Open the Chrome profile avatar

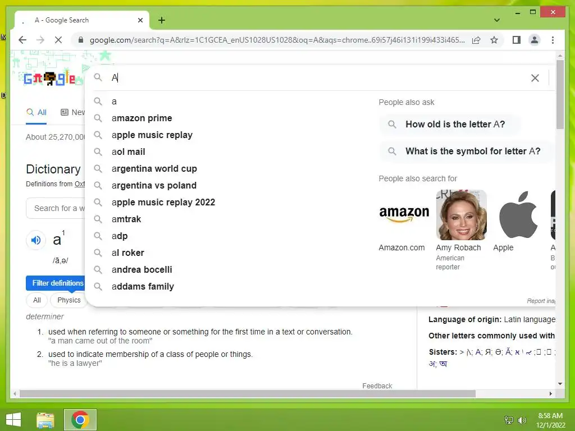pos(535,40)
